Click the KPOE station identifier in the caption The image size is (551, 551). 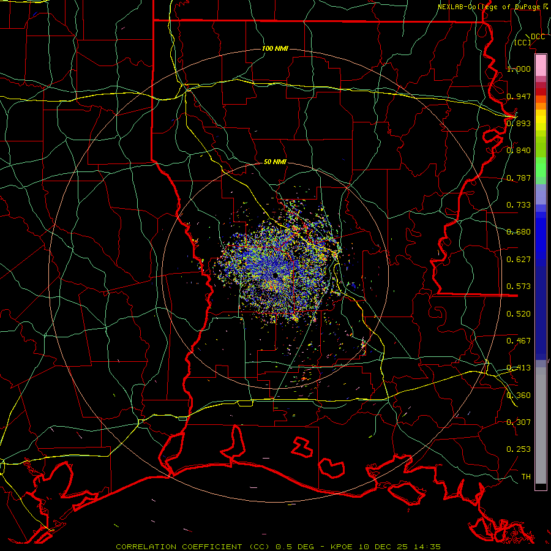coord(342,547)
